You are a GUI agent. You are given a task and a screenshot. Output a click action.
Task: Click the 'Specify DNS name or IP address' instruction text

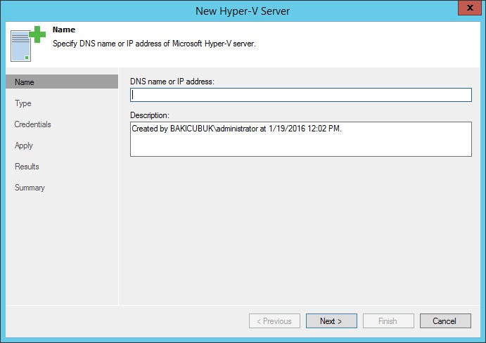(x=154, y=44)
